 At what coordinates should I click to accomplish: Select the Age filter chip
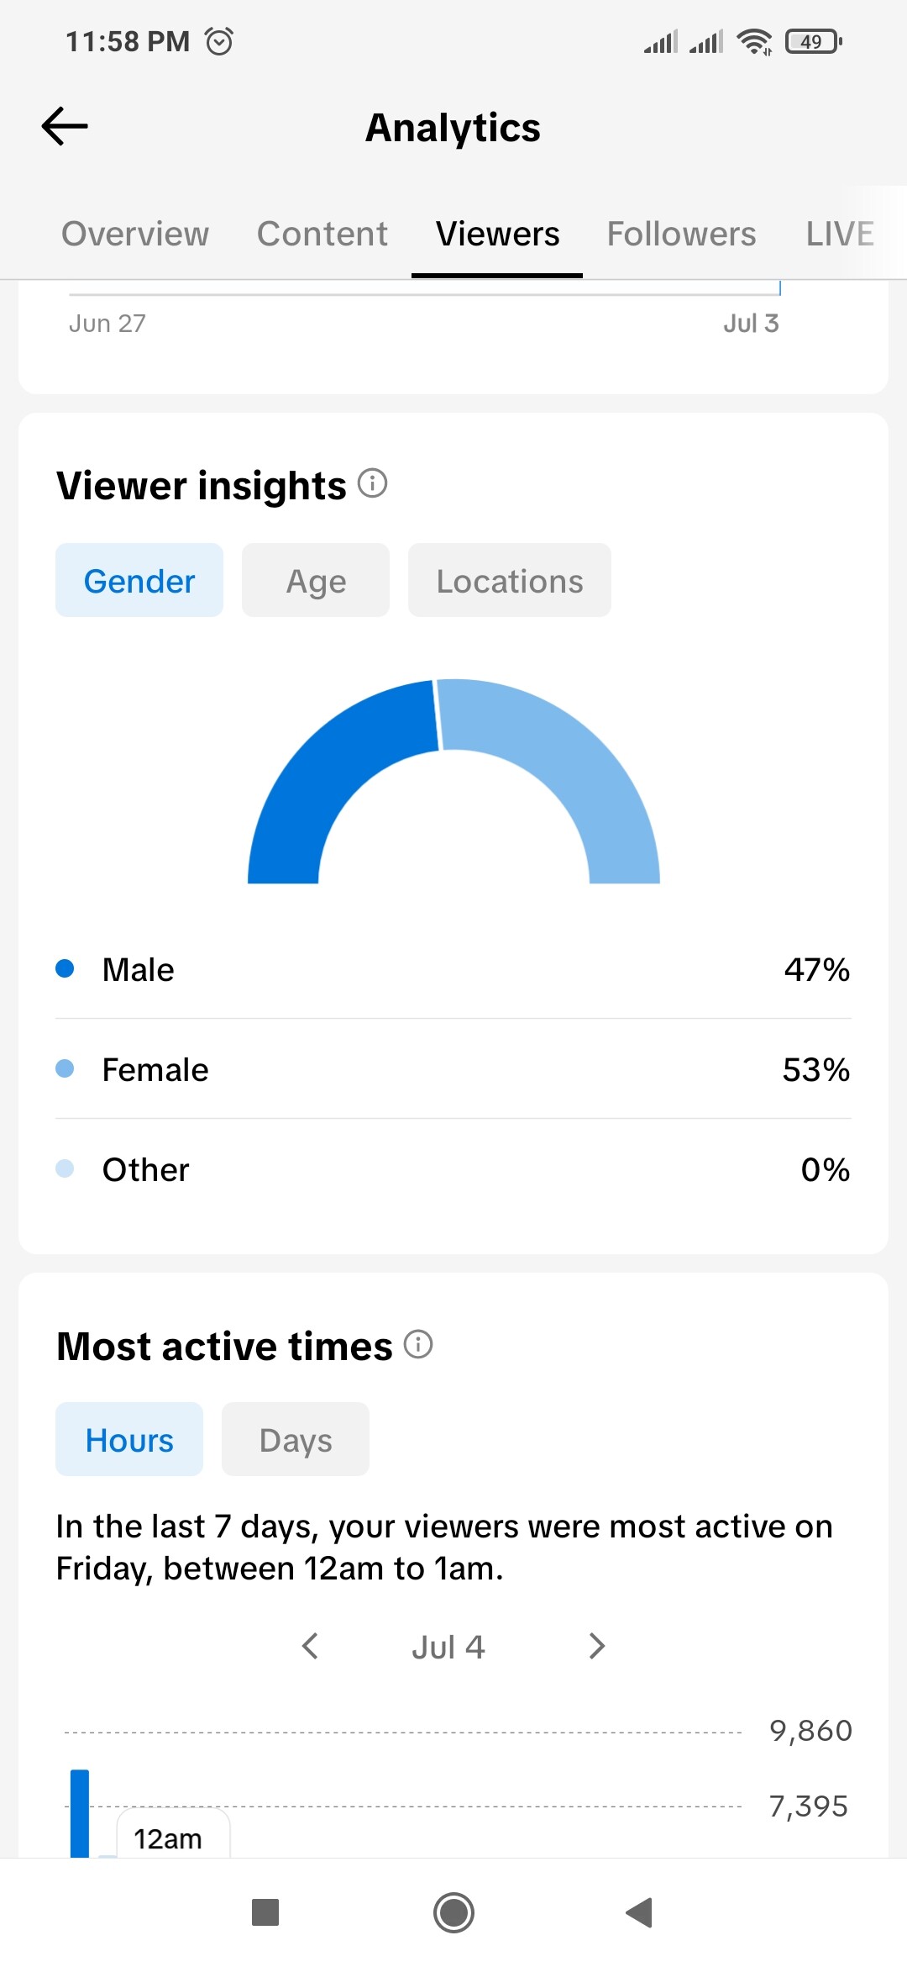coord(316,580)
